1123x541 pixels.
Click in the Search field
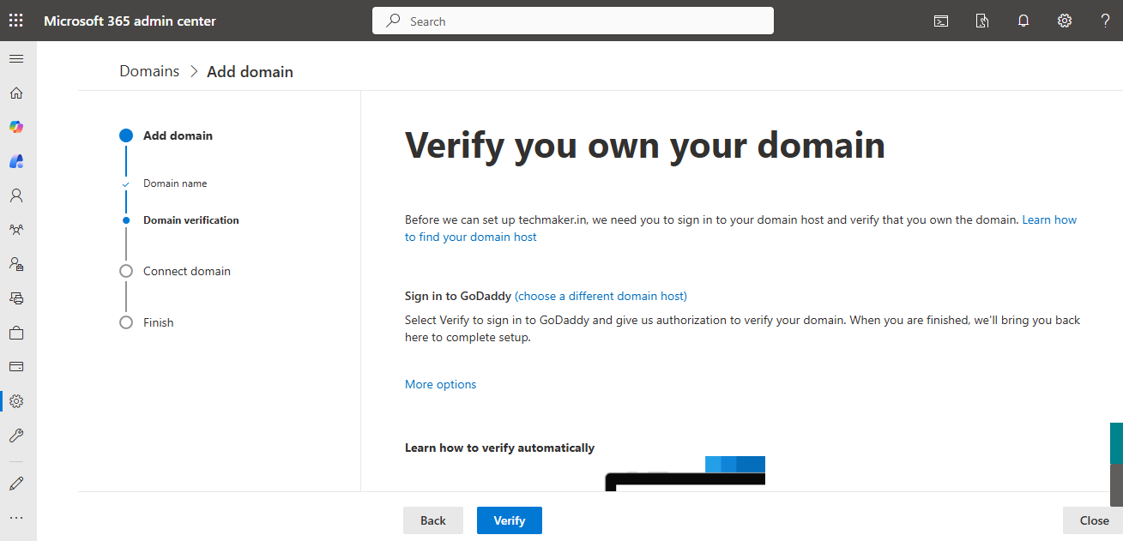pyautogui.click(x=573, y=21)
